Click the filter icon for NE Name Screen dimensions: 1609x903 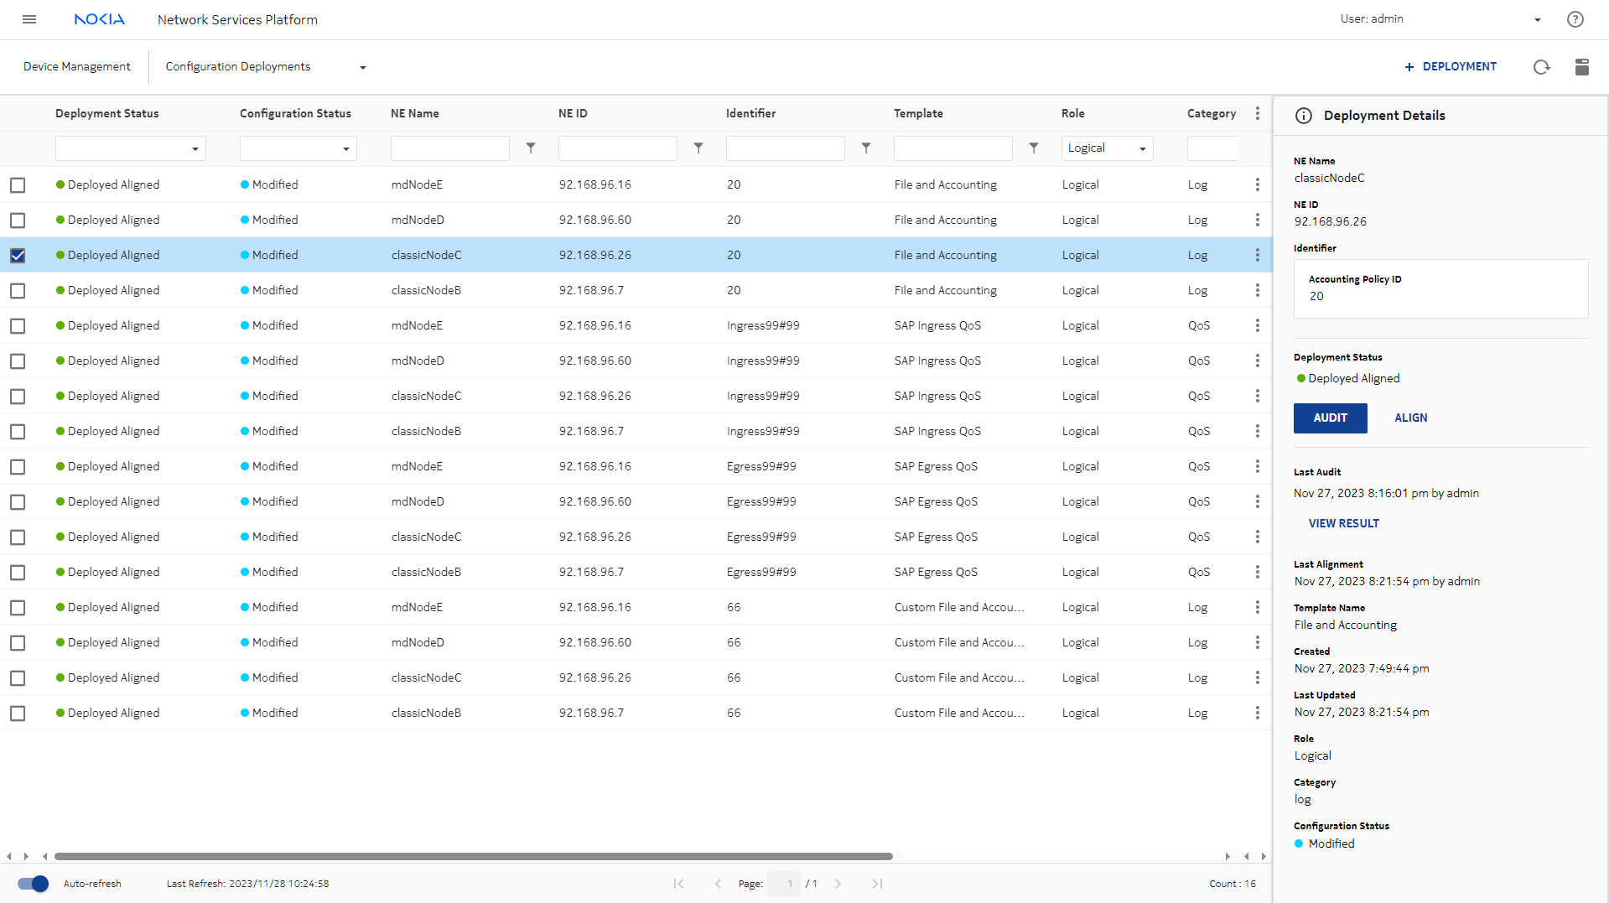coord(531,148)
